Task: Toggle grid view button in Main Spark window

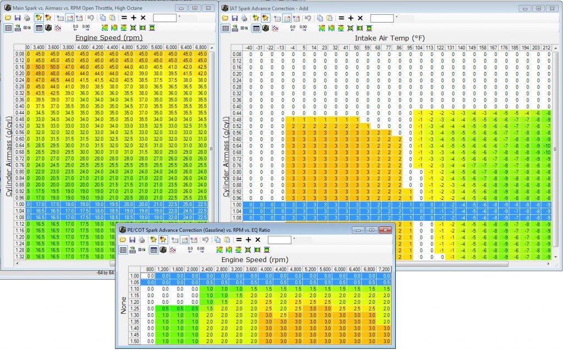Action: point(8,27)
